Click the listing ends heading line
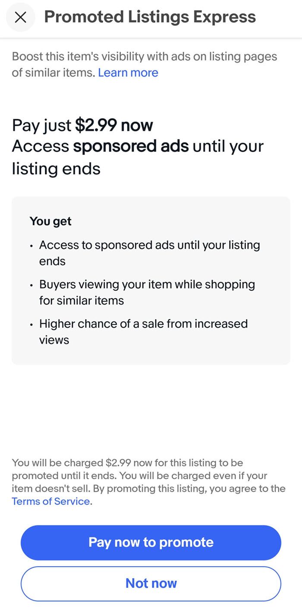Viewport: 302px width, 609px height. 56,168
